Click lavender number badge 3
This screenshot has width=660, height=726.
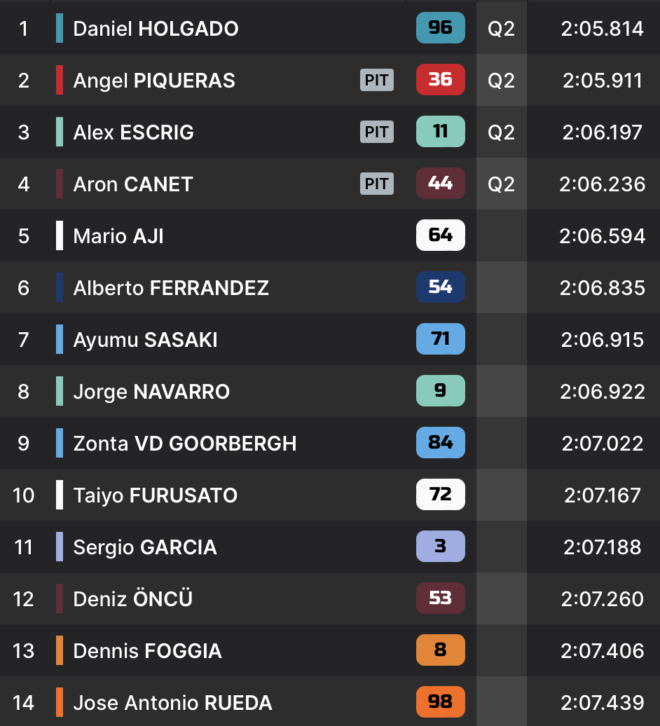440,547
